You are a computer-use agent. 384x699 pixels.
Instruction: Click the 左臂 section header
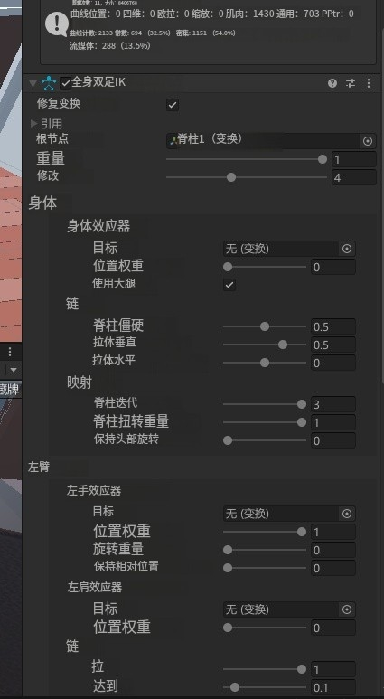pyautogui.click(x=39, y=468)
